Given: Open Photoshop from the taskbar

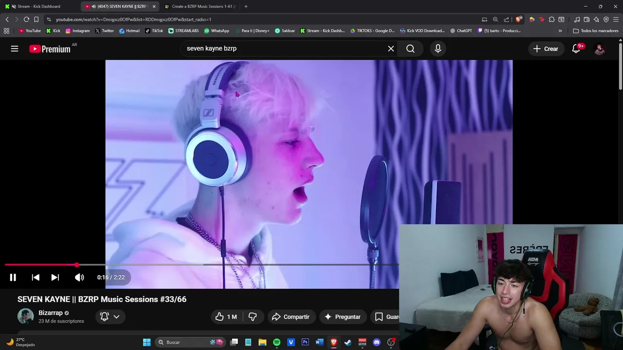Looking at the screenshot, I should pos(305,342).
